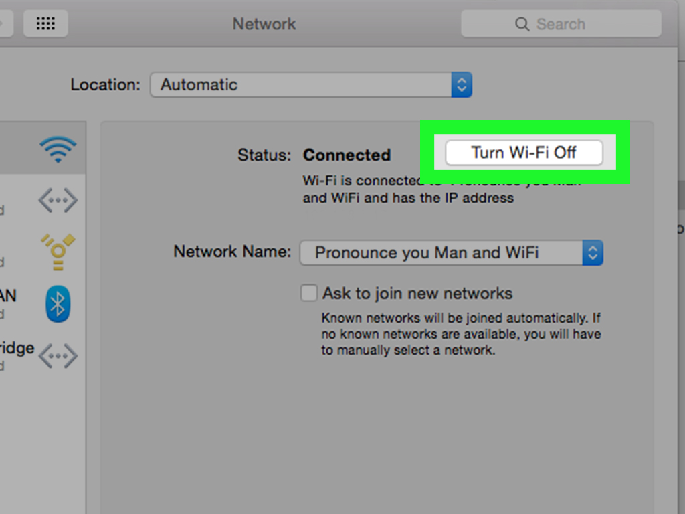Viewport: 685px width, 514px height.
Task: Enable Ask to join new networks checkbox
Action: [x=308, y=293]
